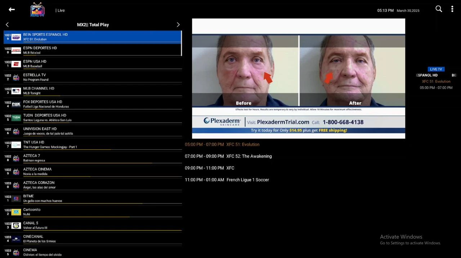The width and height of the screenshot is (461, 258).
Task: Select MLB CHANNEL HD channel
Action: (x=93, y=91)
